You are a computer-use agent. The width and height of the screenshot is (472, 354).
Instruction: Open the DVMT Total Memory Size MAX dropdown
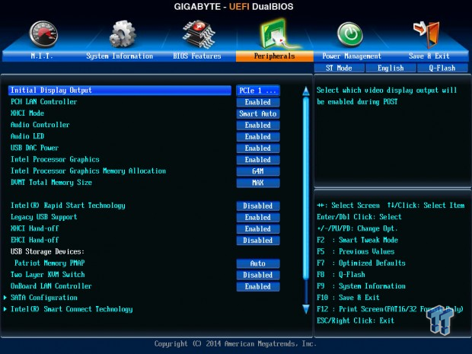(258, 183)
